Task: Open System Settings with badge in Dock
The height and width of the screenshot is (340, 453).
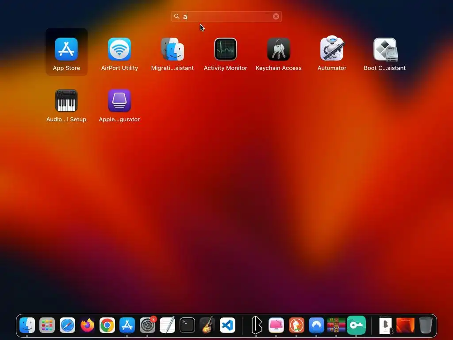Action: pyautogui.click(x=147, y=325)
